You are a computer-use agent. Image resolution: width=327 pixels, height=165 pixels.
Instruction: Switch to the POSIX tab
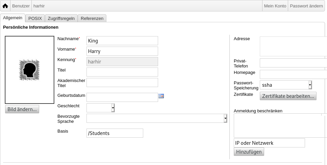coord(35,18)
